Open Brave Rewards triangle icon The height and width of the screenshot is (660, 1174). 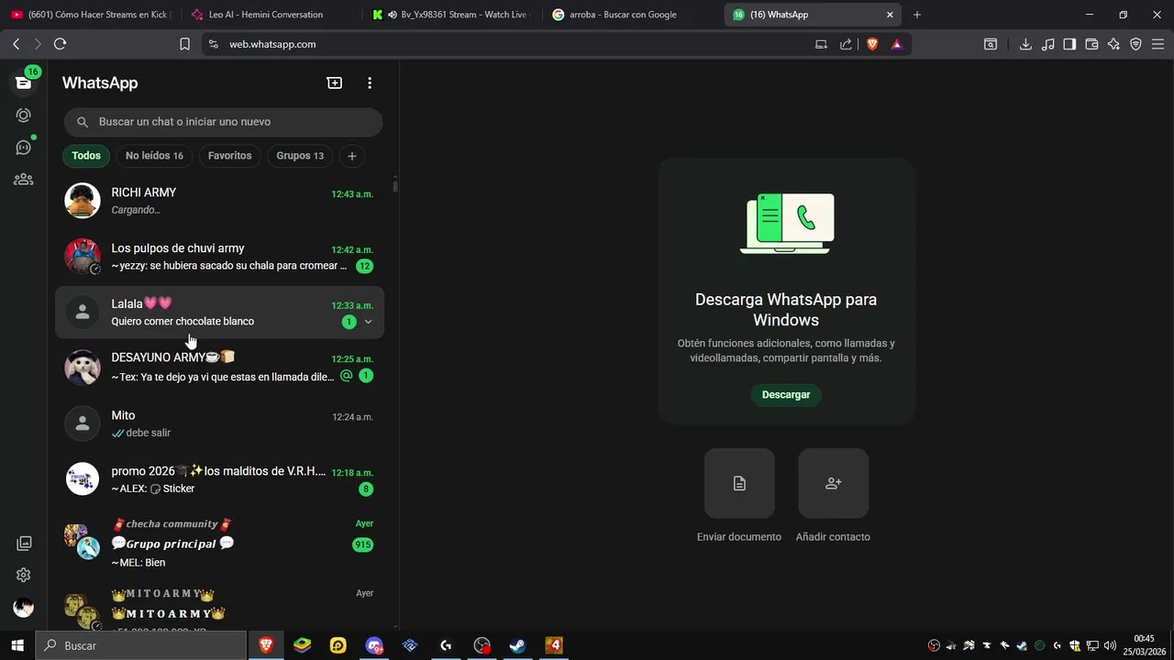[x=896, y=44]
